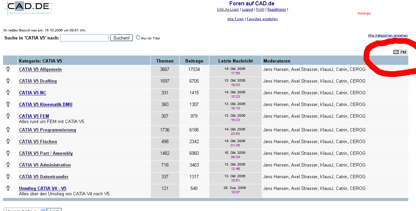
Task: Click lightbulb icon beside CATIA V5 Programmierung
Action: click(x=8, y=130)
